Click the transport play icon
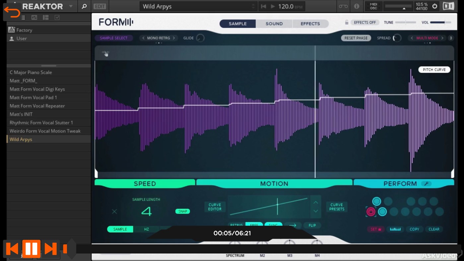Screen dimensions: 464x261 pos(273,6)
